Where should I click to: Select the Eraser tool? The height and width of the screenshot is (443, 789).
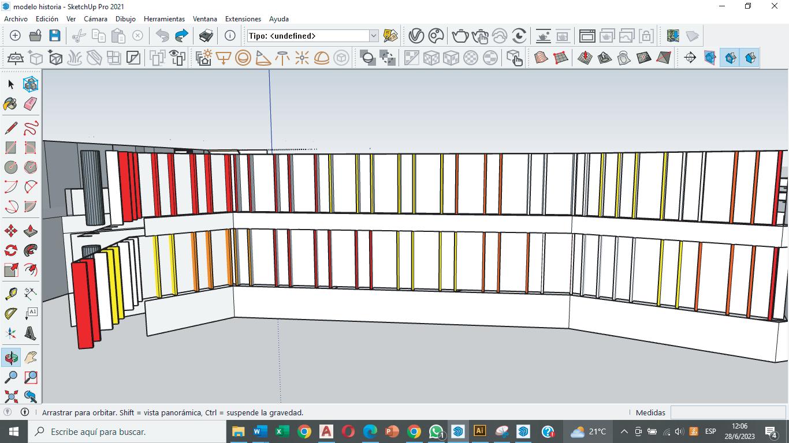(x=31, y=104)
